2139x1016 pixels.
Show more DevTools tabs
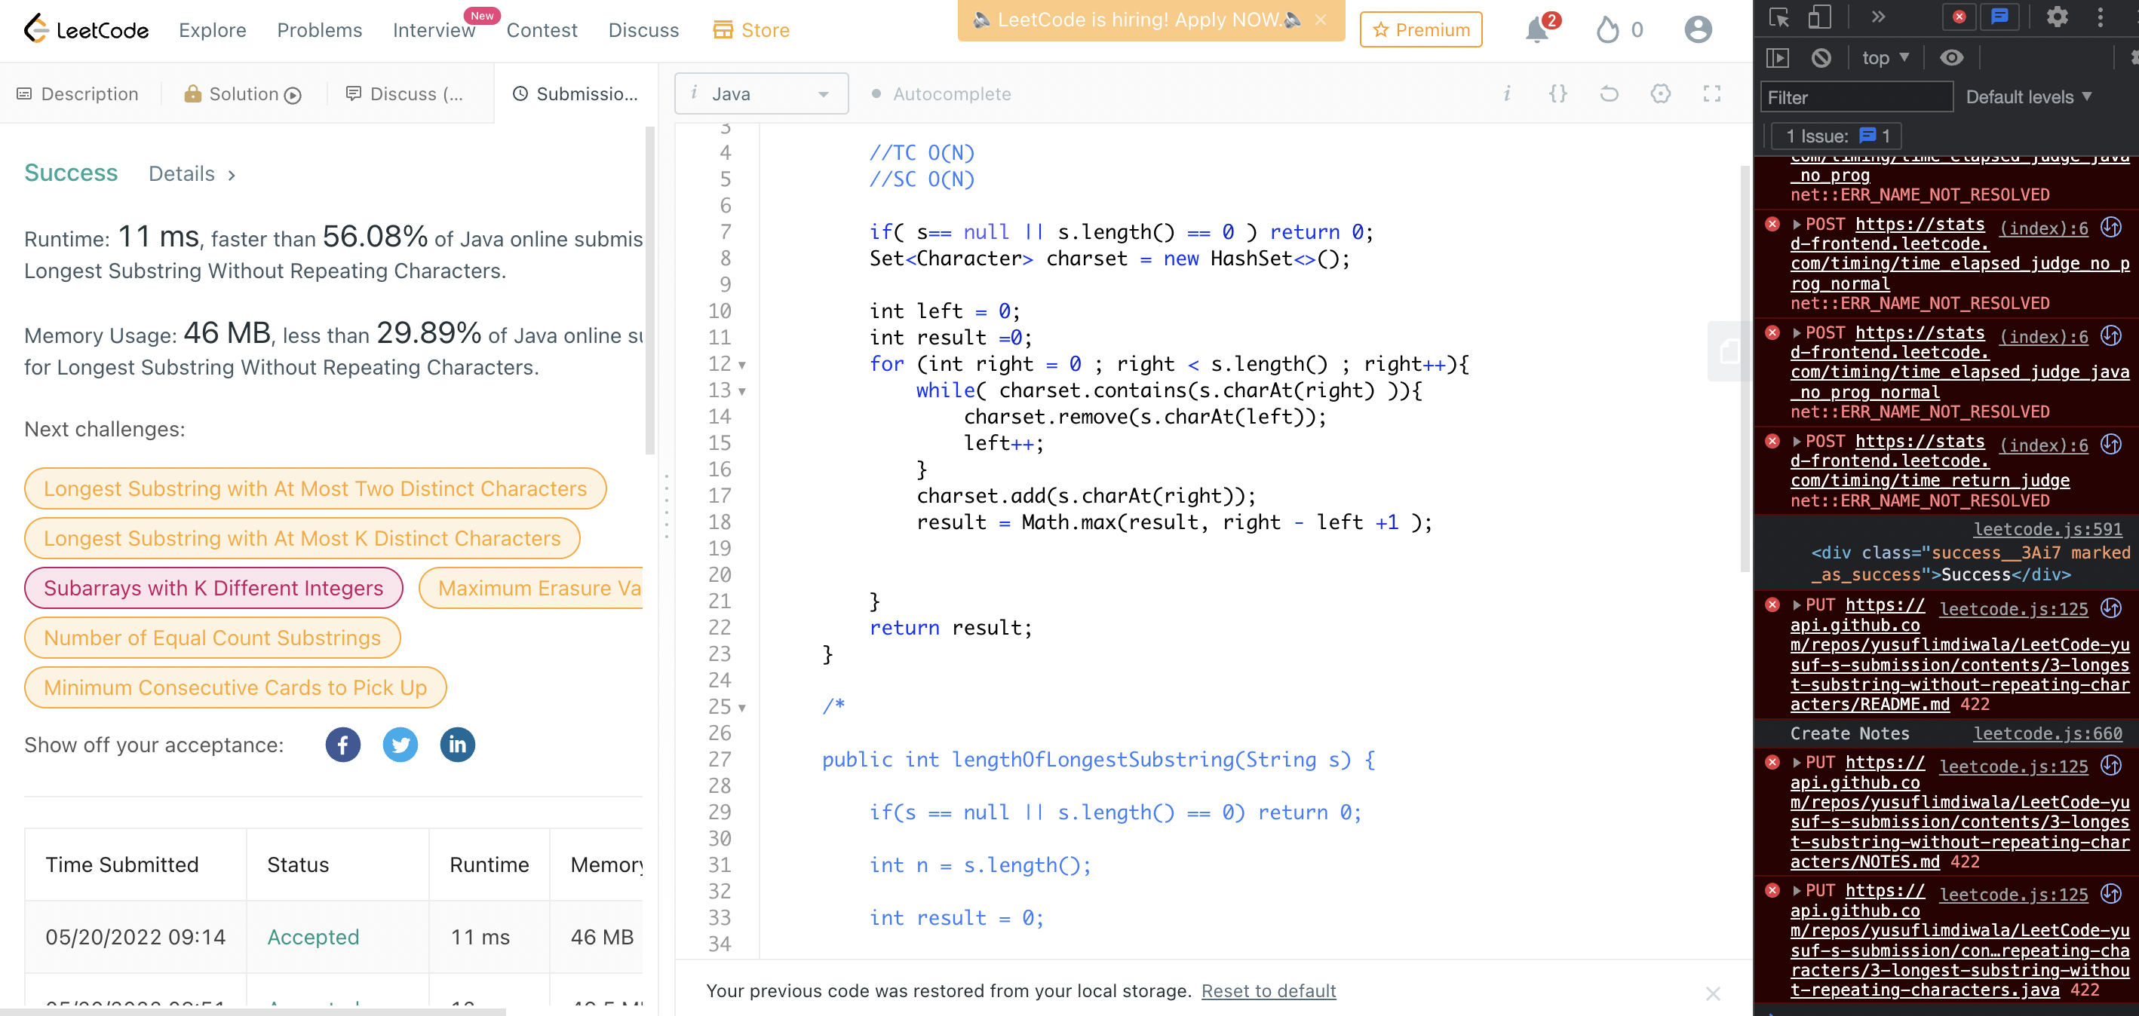click(1878, 17)
